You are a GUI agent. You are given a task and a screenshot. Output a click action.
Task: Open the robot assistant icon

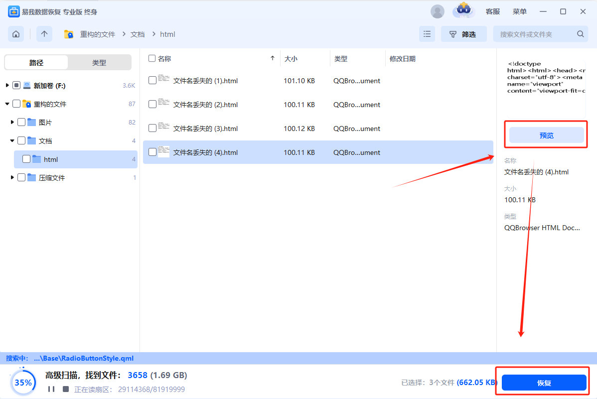pyautogui.click(x=463, y=10)
